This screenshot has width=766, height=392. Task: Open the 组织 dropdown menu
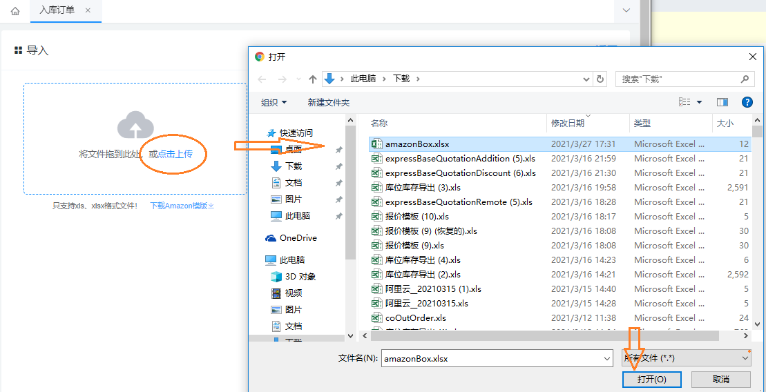[x=274, y=102]
